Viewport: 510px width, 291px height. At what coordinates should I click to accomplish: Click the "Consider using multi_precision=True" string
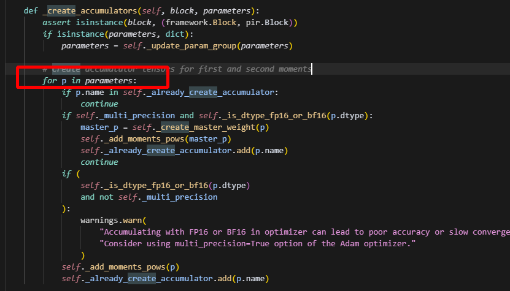coord(258,244)
